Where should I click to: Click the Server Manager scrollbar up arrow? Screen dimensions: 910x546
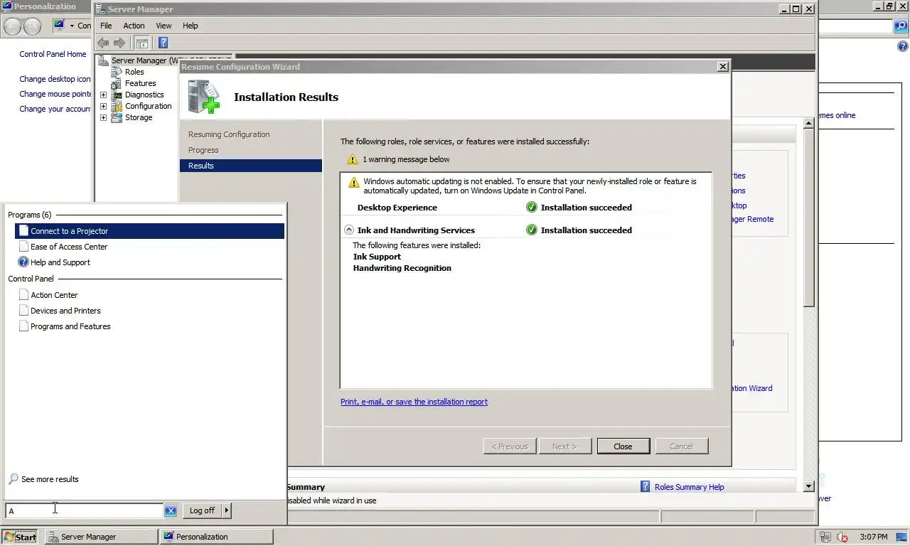click(809, 123)
